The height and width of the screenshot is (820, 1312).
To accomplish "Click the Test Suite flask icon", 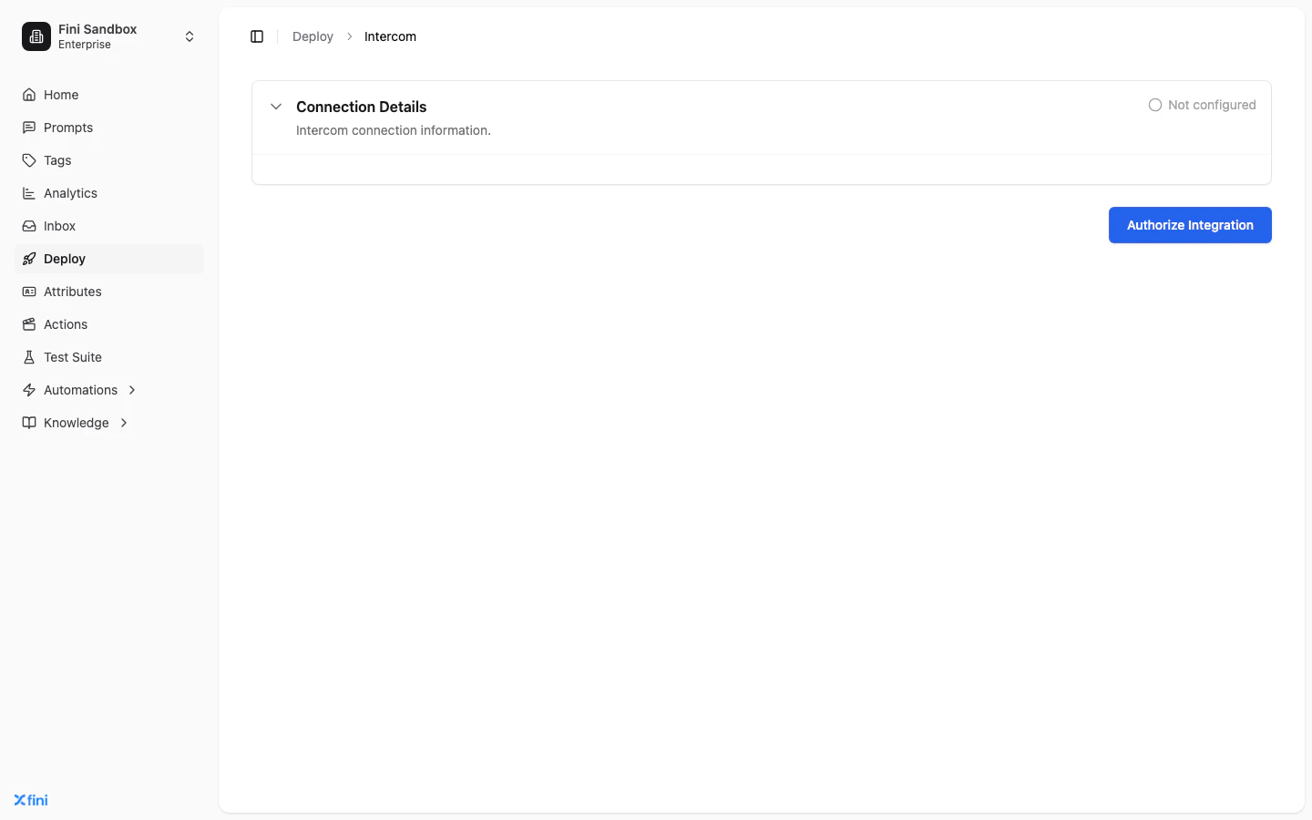I will click(x=29, y=357).
